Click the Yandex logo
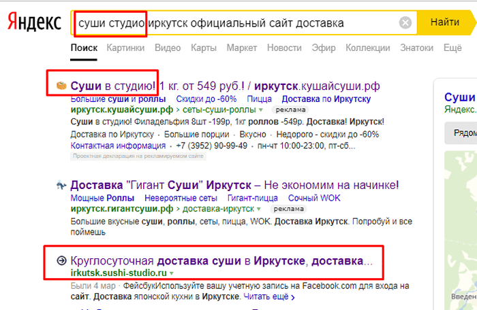The width and height of the screenshot is (477, 310). (x=34, y=23)
